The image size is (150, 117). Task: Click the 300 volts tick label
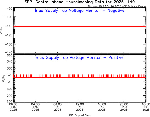point(10,89)
